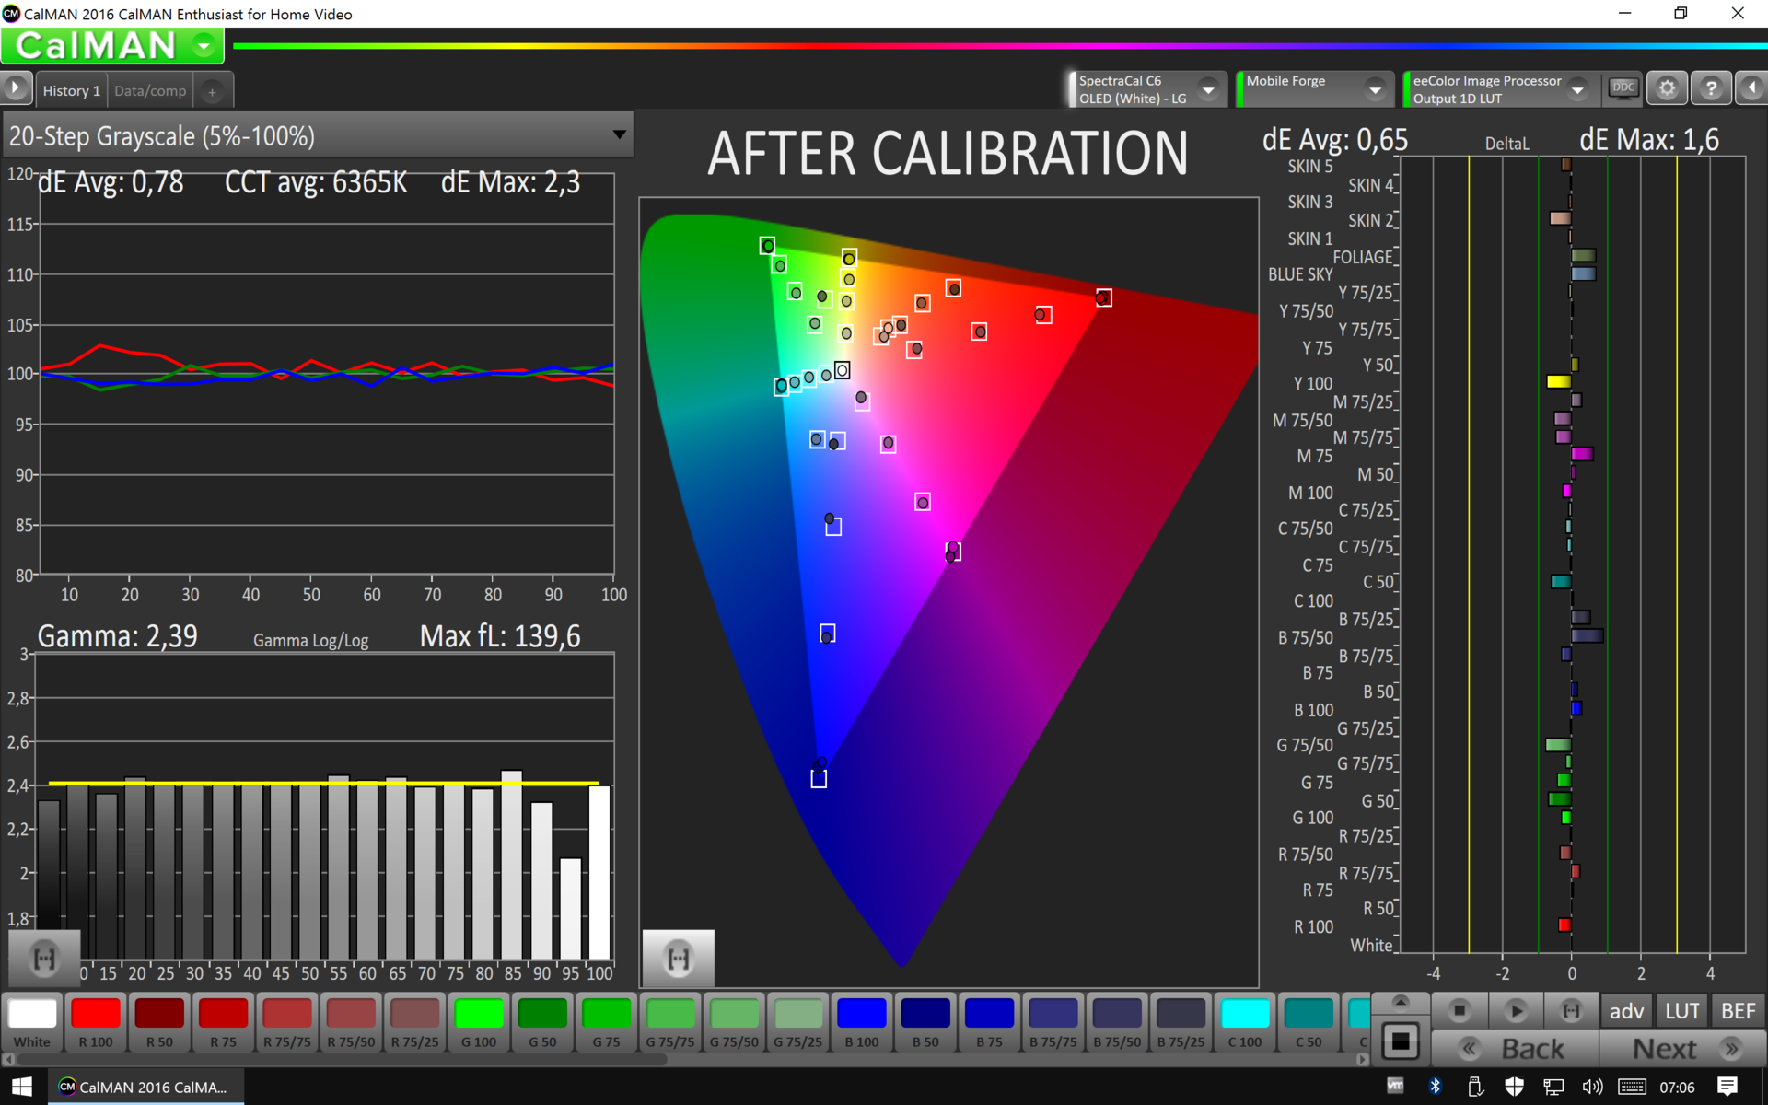Toggle the BEF comparison button
1768x1105 pixels.
[1738, 1010]
